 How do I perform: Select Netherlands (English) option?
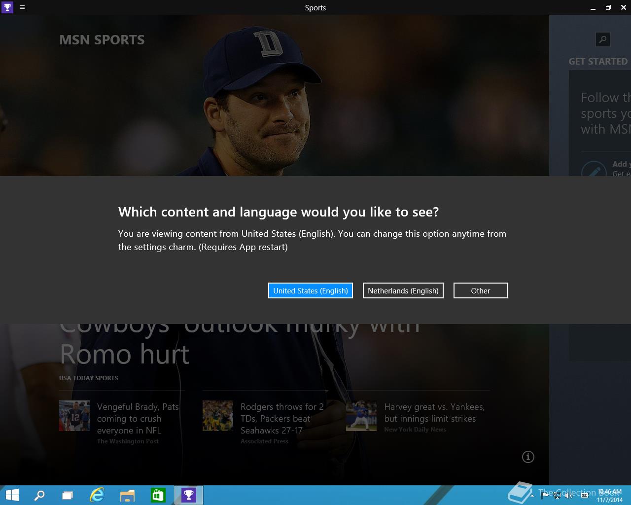click(x=403, y=290)
